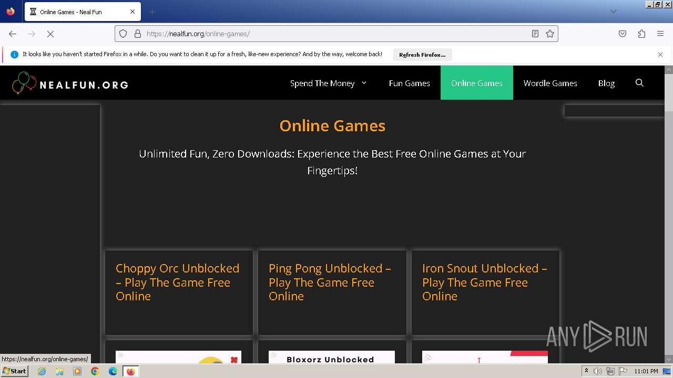Click the page vertical scrollbar

click(669, 214)
